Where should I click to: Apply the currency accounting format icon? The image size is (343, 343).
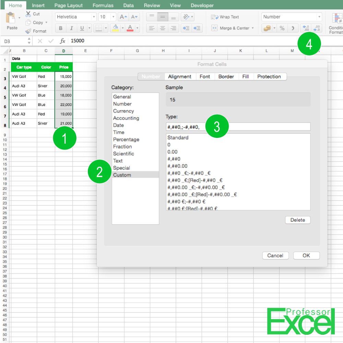click(267, 28)
